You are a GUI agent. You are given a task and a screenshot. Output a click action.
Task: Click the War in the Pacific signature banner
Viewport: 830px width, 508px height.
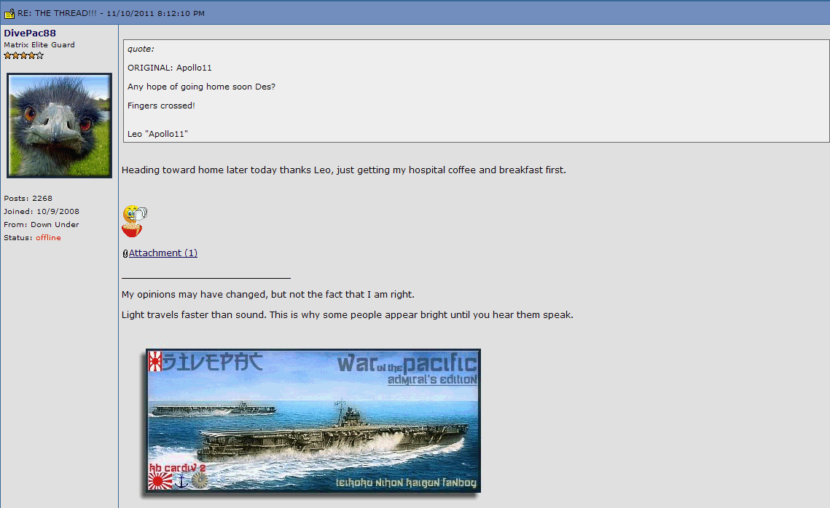[x=313, y=421]
